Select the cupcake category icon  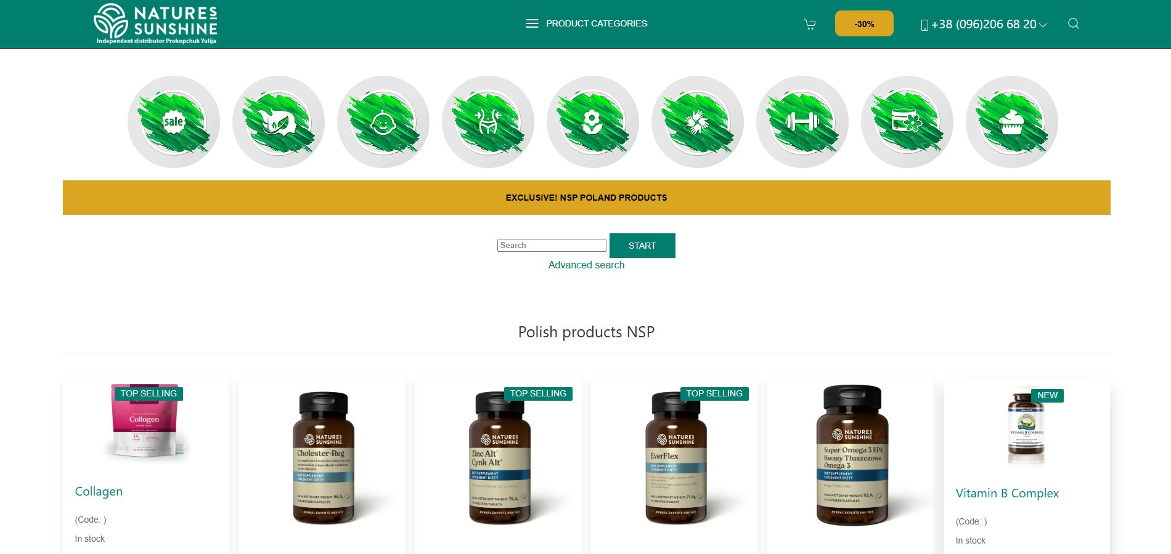(1012, 122)
